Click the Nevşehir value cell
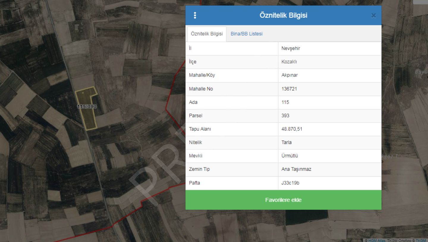Viewport: 428px width, 242px height. click(x=330, y=48)
